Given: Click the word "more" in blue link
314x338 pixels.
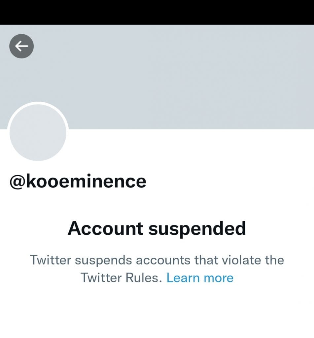Looking at the screenshot, I should point(218,278).
